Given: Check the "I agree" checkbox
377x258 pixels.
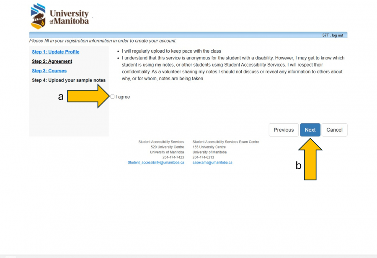Looking at the screenshot, I should coord(112,96).
